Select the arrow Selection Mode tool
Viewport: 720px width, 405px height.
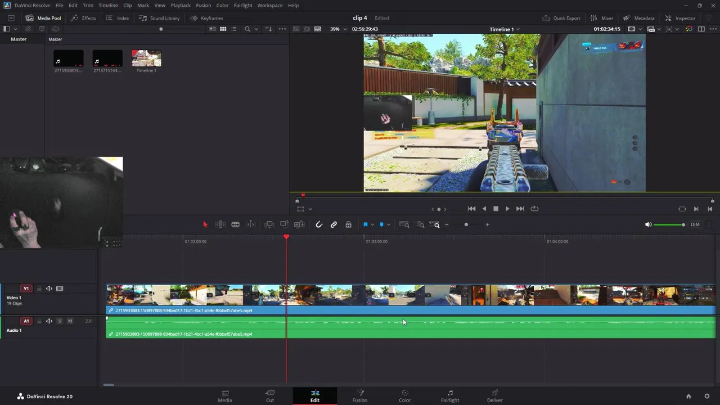pos(205,224)
